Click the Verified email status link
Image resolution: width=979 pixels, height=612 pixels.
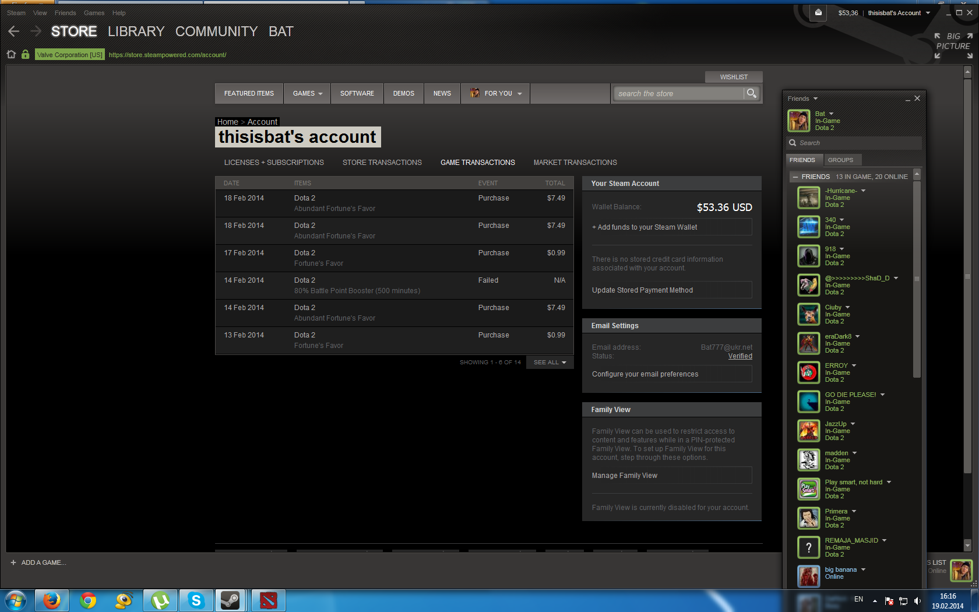(740, 356)
